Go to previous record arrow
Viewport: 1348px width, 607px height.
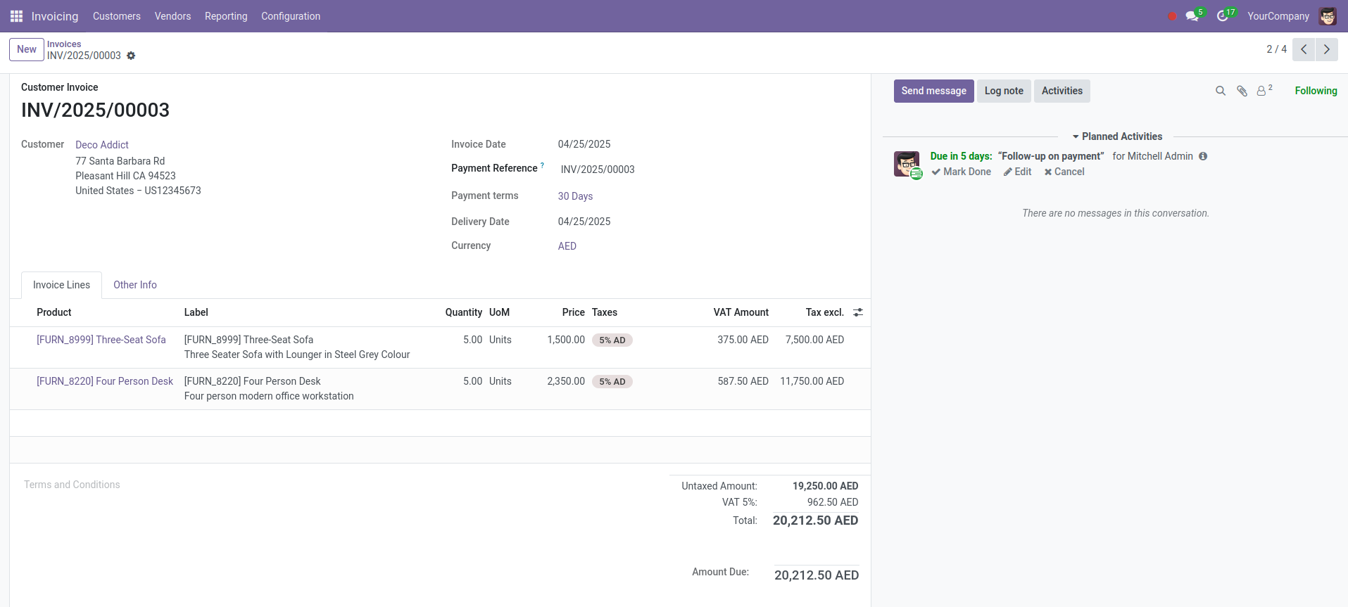(x=1304, y=49)
